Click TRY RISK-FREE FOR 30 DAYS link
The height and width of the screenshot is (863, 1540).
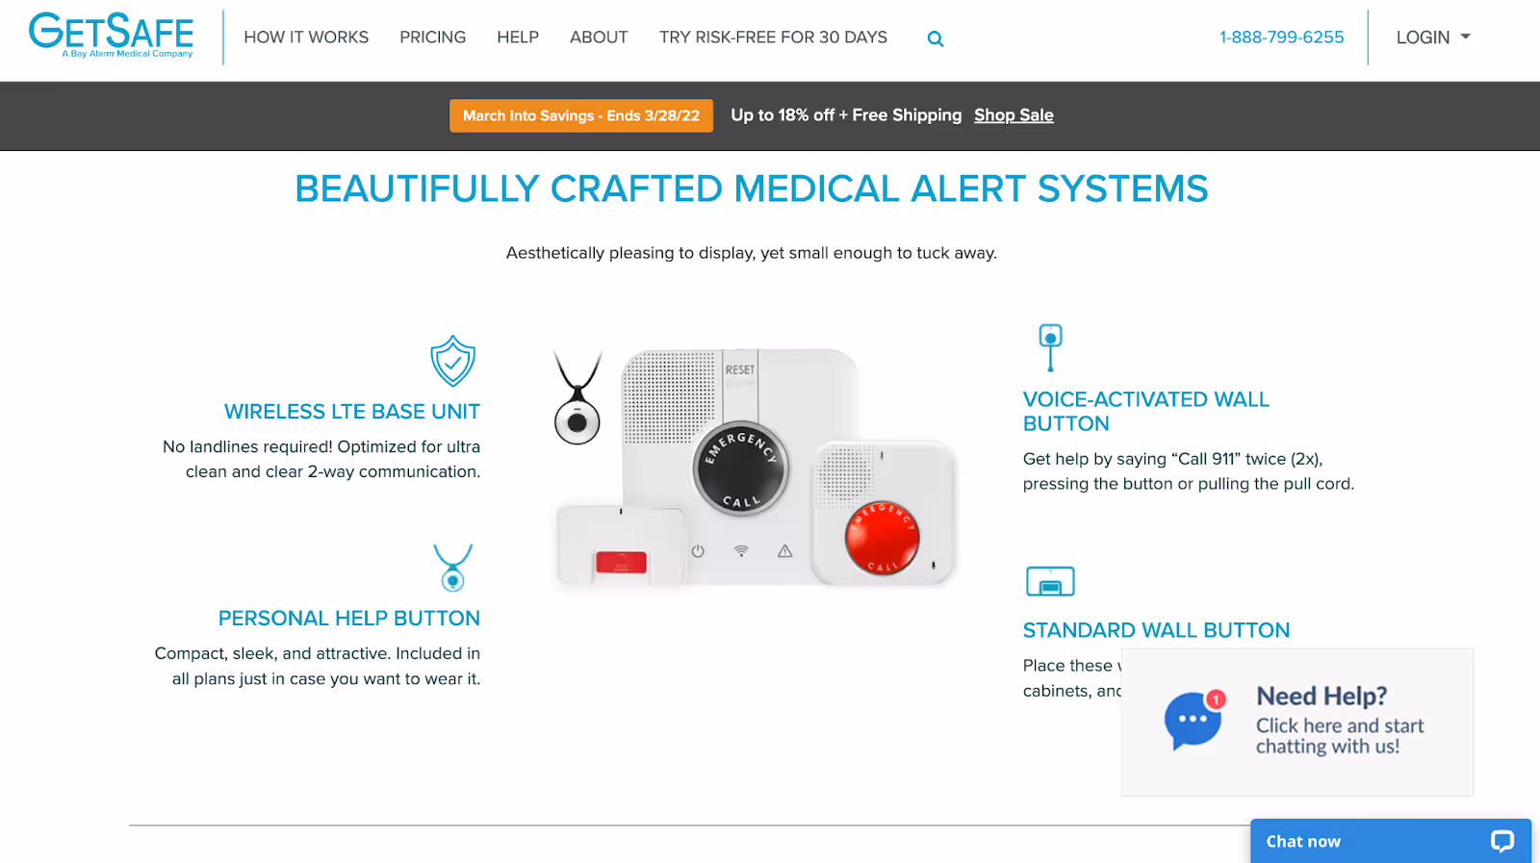coord(773,38)
